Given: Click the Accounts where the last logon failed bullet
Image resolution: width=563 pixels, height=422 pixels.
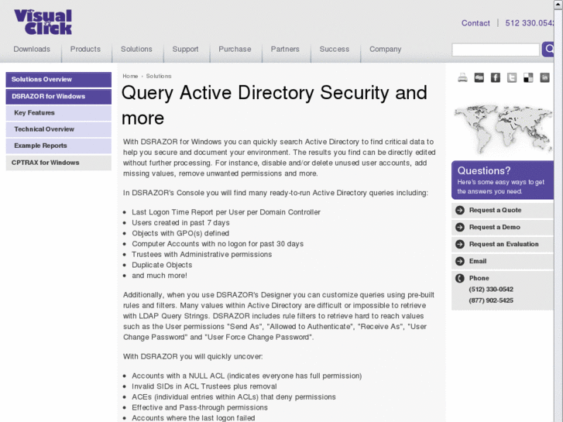Looking at the screenshot, I should 193,418.
